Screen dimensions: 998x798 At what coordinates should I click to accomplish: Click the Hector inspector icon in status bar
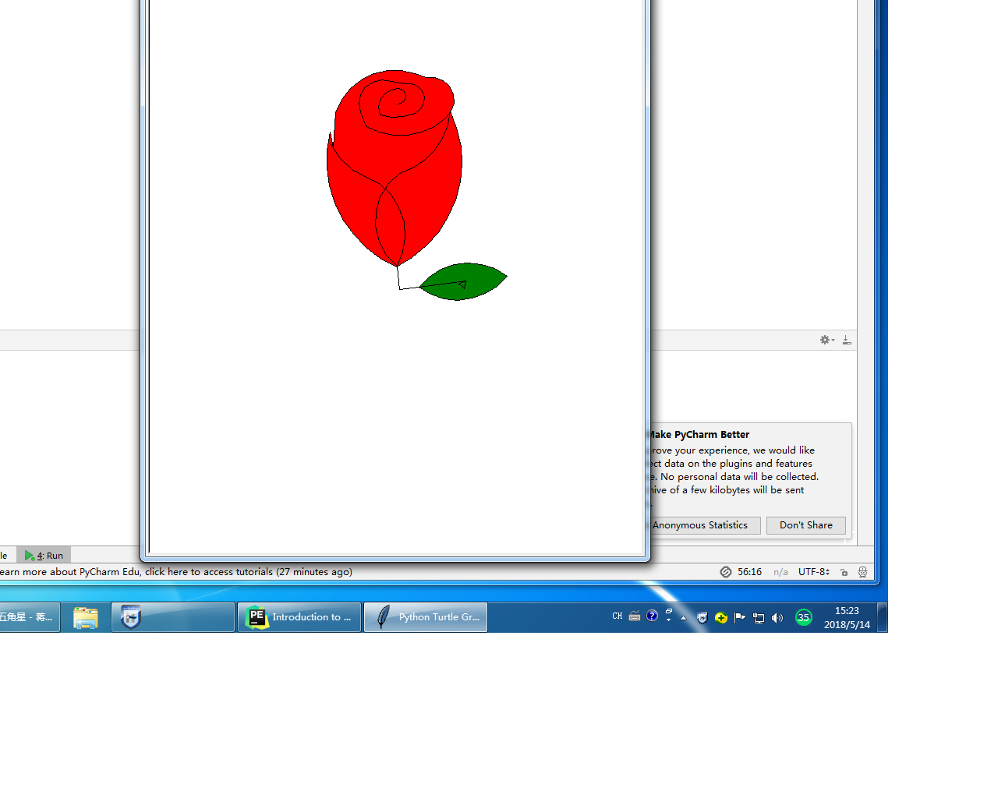coord(863,572)
